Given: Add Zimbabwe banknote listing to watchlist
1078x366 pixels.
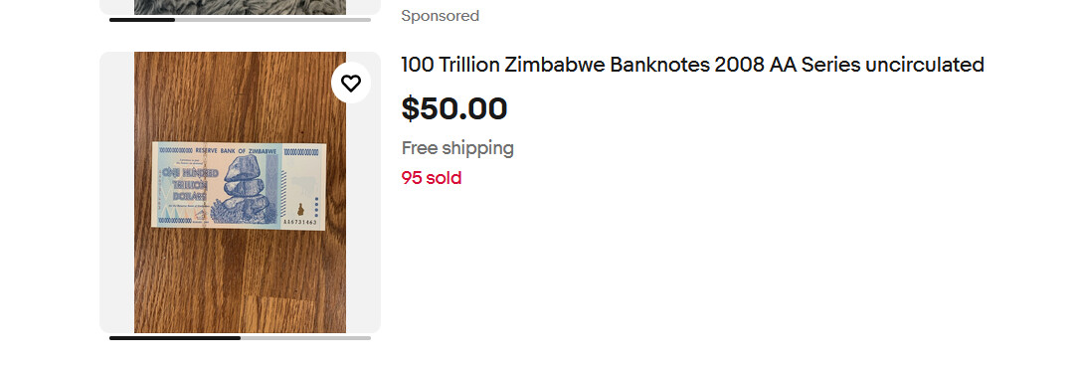Looking at the screenshot, I should [x=351, y=84].
